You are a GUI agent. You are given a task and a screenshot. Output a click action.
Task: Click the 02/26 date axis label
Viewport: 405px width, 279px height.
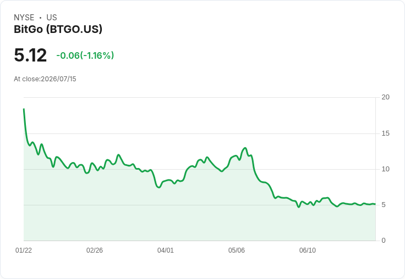(x=95, y=250)
